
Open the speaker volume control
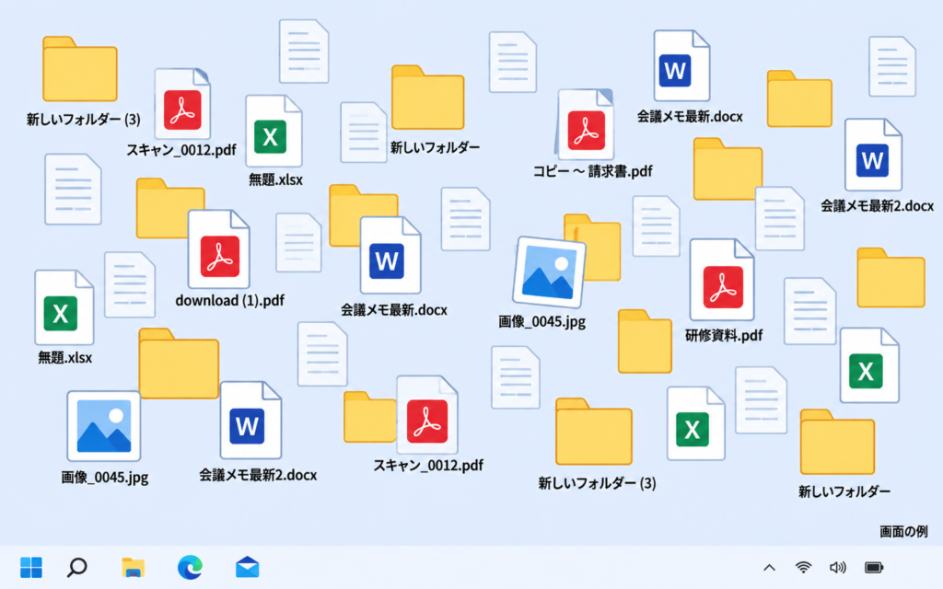838,567
